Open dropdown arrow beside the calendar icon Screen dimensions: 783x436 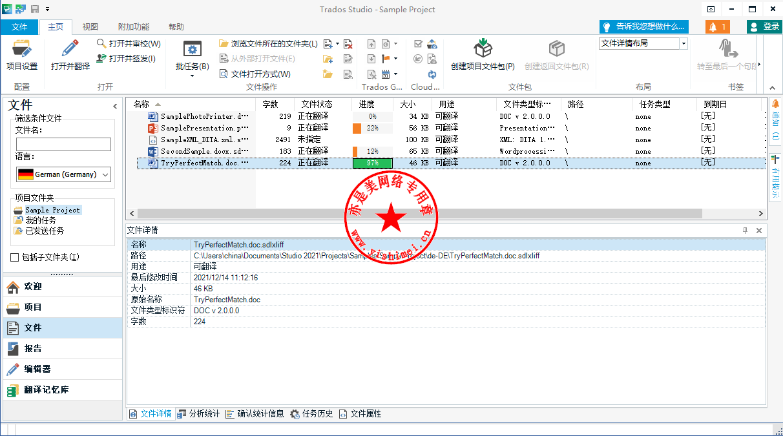[x=395, y=74]
